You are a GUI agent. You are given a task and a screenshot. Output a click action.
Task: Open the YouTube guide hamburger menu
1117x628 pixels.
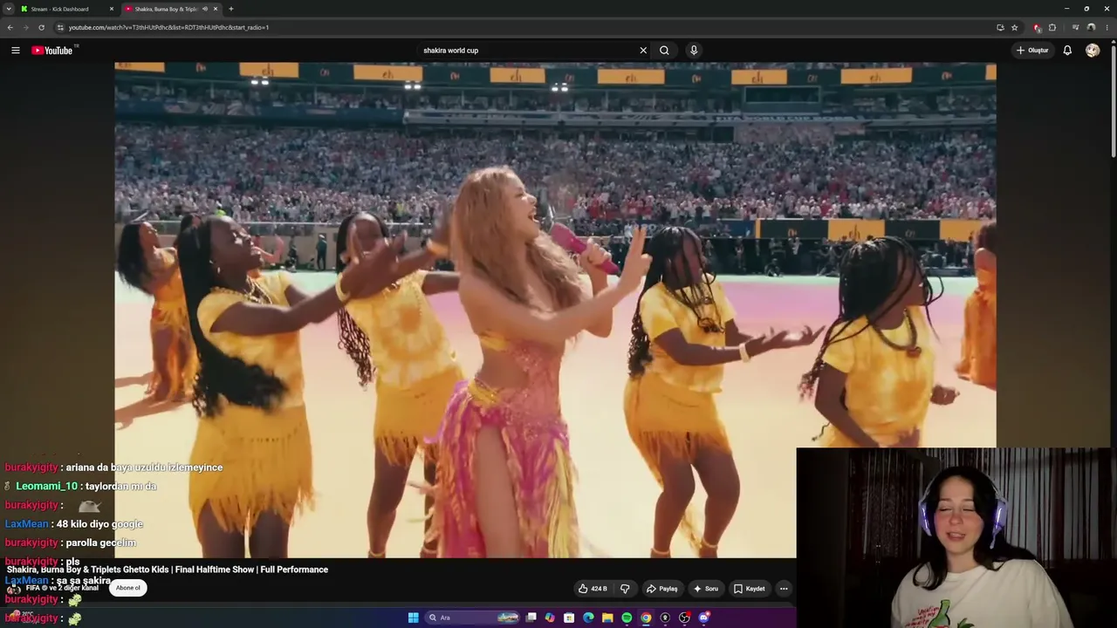point(15,51)
